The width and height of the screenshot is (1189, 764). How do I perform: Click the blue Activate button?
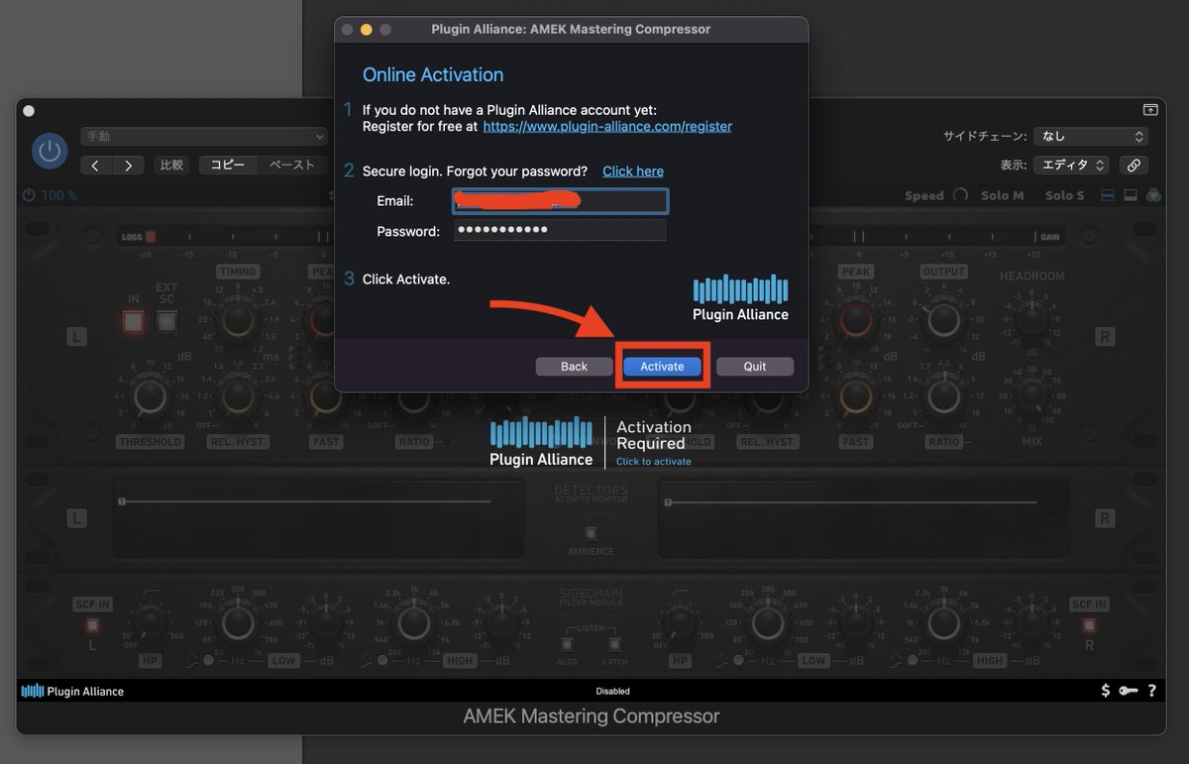pyautogui.click(x=662, y=367)
